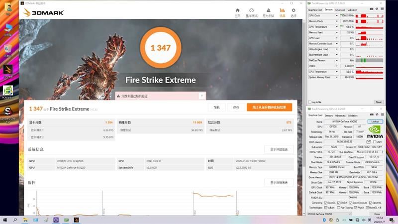Screen dimensions: 398x224
Task: Click the NVIDIA logo in GPU-Z
Action: click(x=375, y=132)
